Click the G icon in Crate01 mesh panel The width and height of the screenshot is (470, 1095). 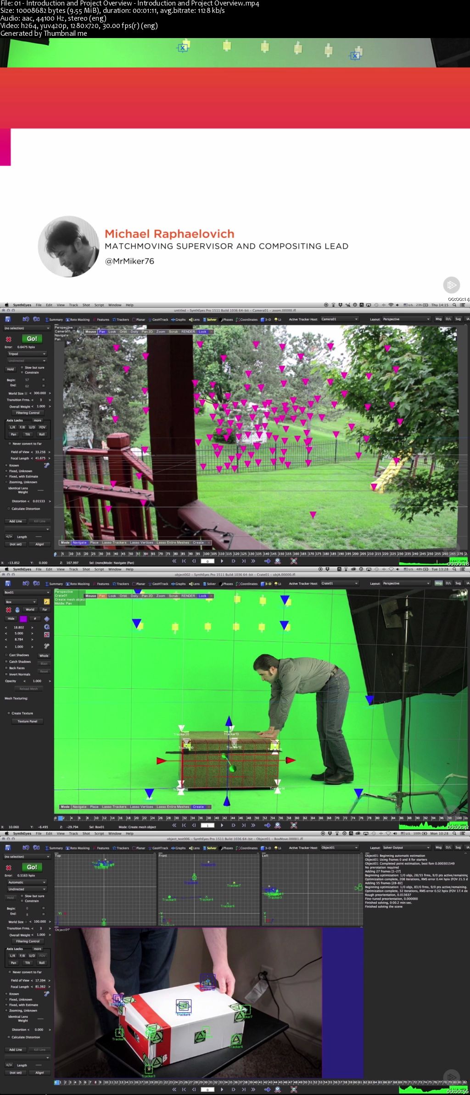coord(46,627)
